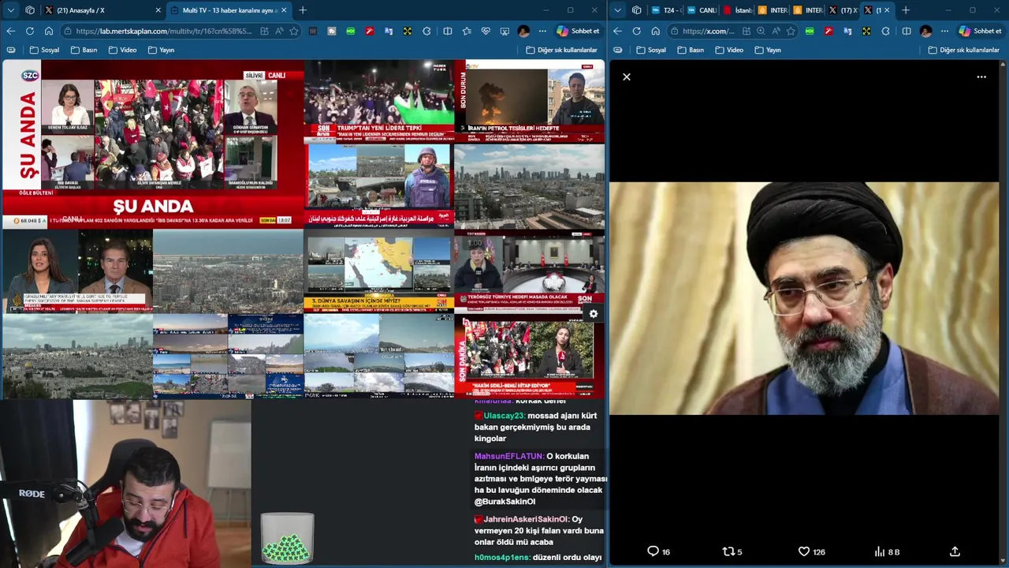This screenshot has height=568, width=1009.
Task: Open Yayın bookmarks folder in left window
Action: pos(161,50)
